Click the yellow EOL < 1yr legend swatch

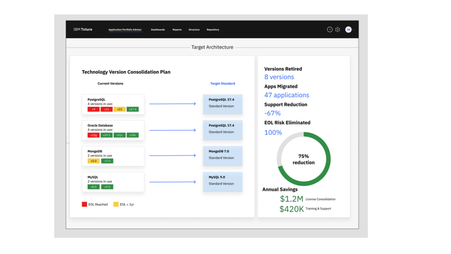pos(116,204)
